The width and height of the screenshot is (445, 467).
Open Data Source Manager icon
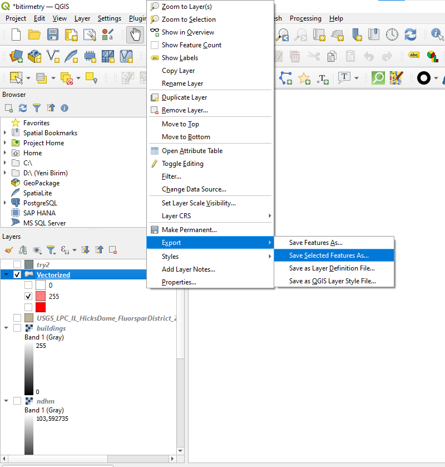pyautogui.click(x=16, y=56)
